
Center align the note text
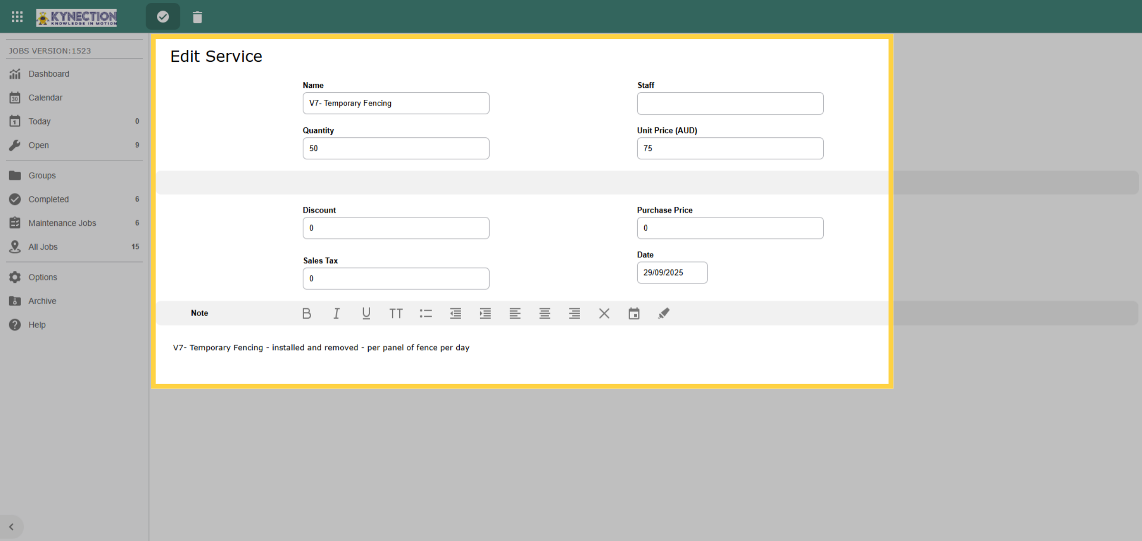(545, 313)
